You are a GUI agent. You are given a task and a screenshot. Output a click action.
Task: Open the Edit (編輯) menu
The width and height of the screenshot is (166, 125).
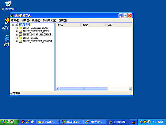pyautogui.click(x=26, y=20)
